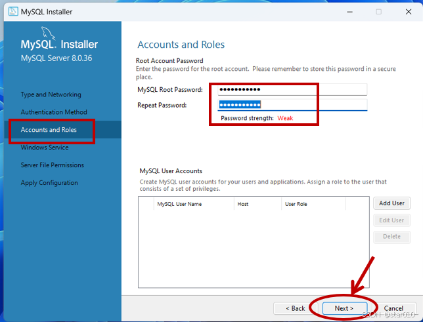Screen dimensions: 423x322
Task: Click the User Role column header
Action: tap(313, 204)
